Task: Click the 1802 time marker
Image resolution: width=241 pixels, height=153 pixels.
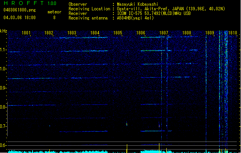Action: coord(49,33)
